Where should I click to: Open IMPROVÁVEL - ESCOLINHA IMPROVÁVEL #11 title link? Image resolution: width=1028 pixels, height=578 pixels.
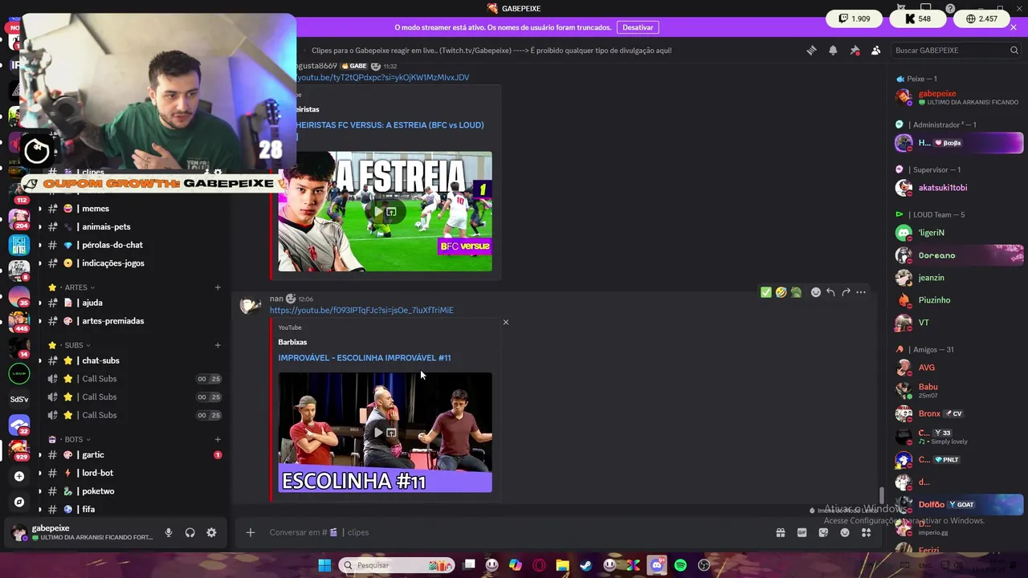click(x=365, y=358)
